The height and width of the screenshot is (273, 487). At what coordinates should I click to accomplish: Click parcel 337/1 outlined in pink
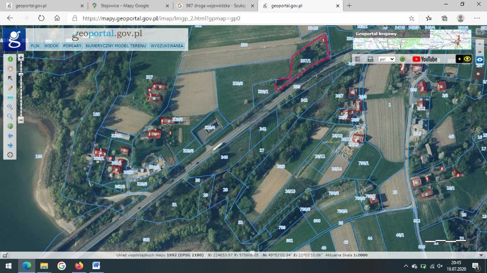click(306, 61)
